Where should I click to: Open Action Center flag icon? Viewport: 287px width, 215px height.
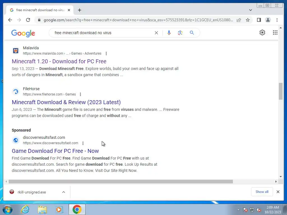pos(245,210)
